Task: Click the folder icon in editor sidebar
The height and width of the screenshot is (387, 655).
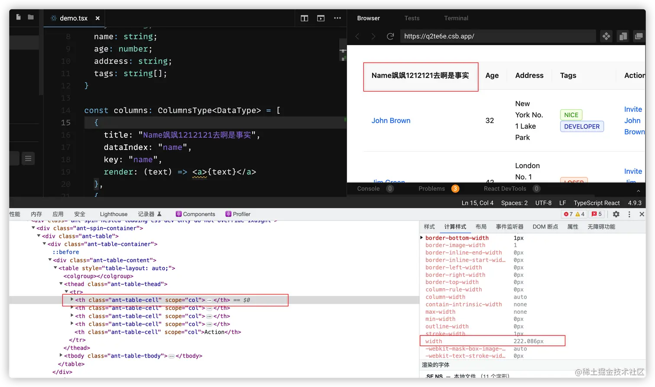Action: 31,17
